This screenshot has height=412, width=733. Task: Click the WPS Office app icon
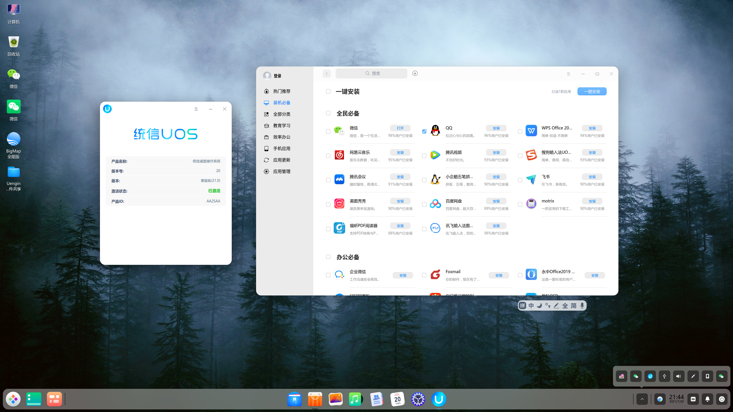(531, 131)
